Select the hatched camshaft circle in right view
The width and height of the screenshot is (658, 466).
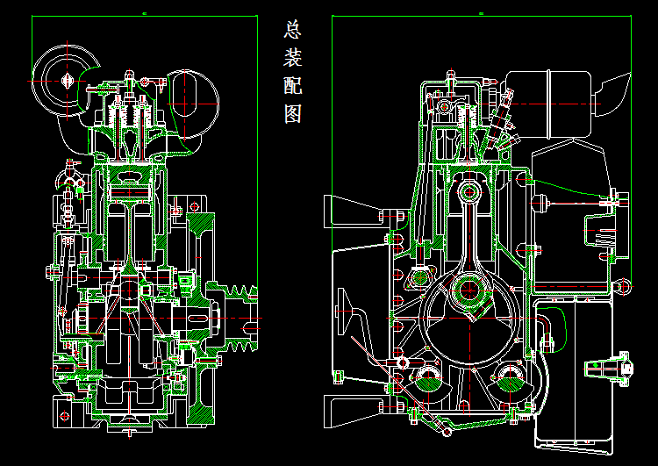tap(420, 277)
